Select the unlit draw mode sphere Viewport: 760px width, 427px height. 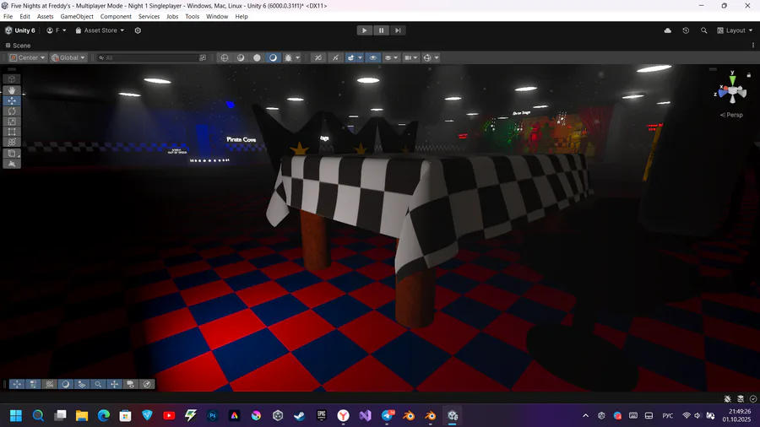click(x=257, y=57)
